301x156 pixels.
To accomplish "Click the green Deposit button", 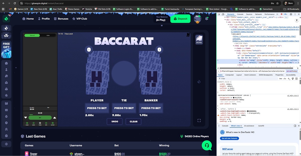I will tap(180, 19).
